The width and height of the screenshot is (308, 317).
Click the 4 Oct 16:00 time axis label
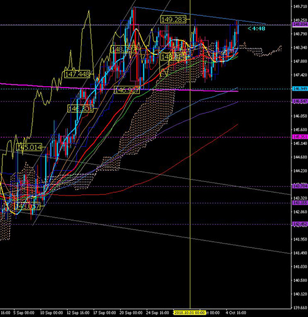(x=236, y=313)
